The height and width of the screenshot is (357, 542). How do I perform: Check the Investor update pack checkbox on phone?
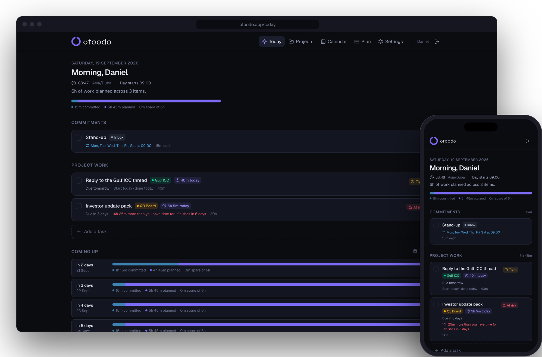[436, 305]
